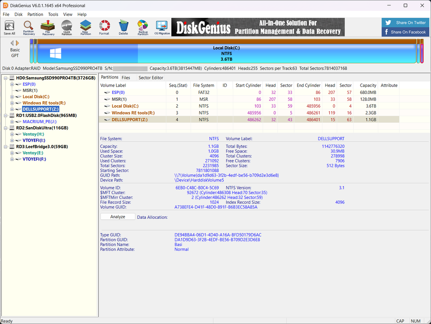Launch File Recovery tool
The width and height of the screenshot is (431, 324).
click(x=48, y=28)
